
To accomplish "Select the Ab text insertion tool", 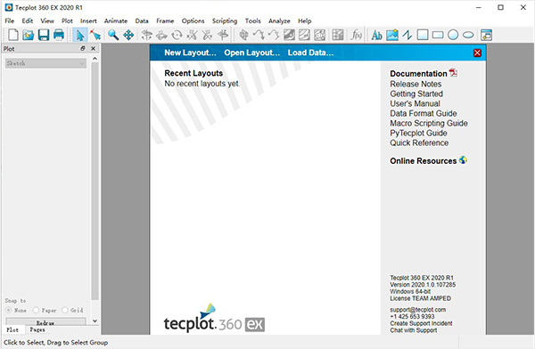I will [376, 35].
